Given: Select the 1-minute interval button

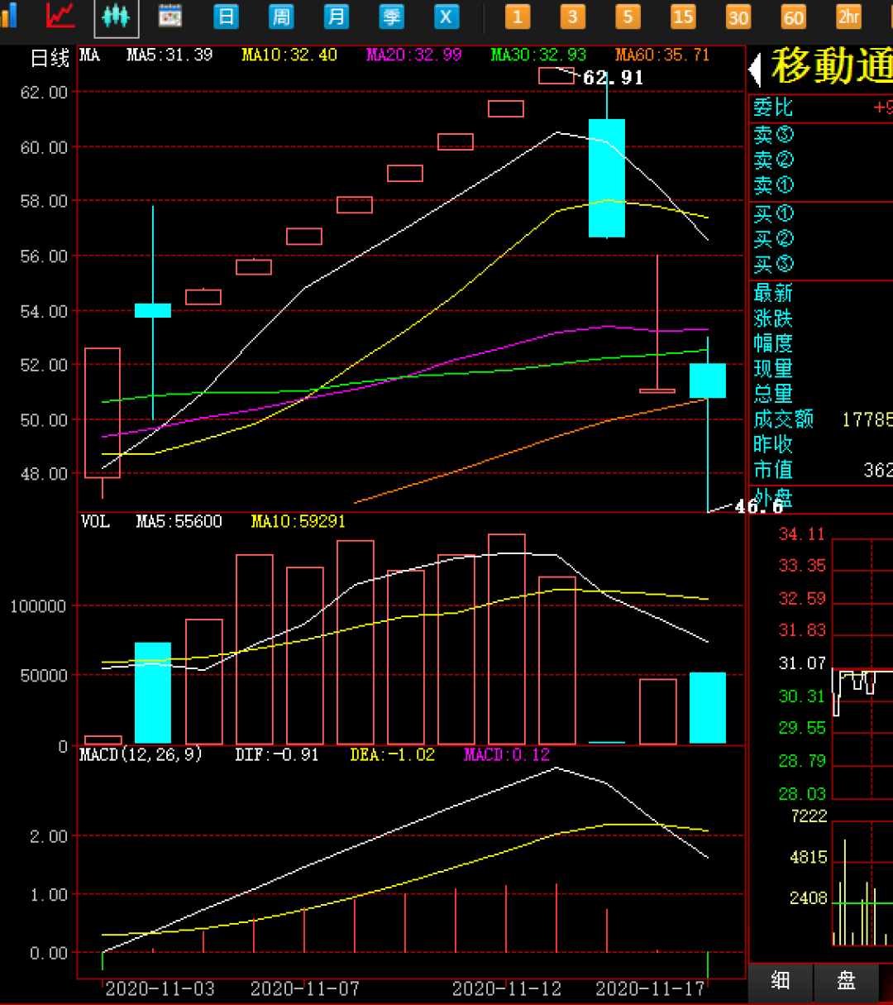Looking at the screenshot, I should (518, 17).
